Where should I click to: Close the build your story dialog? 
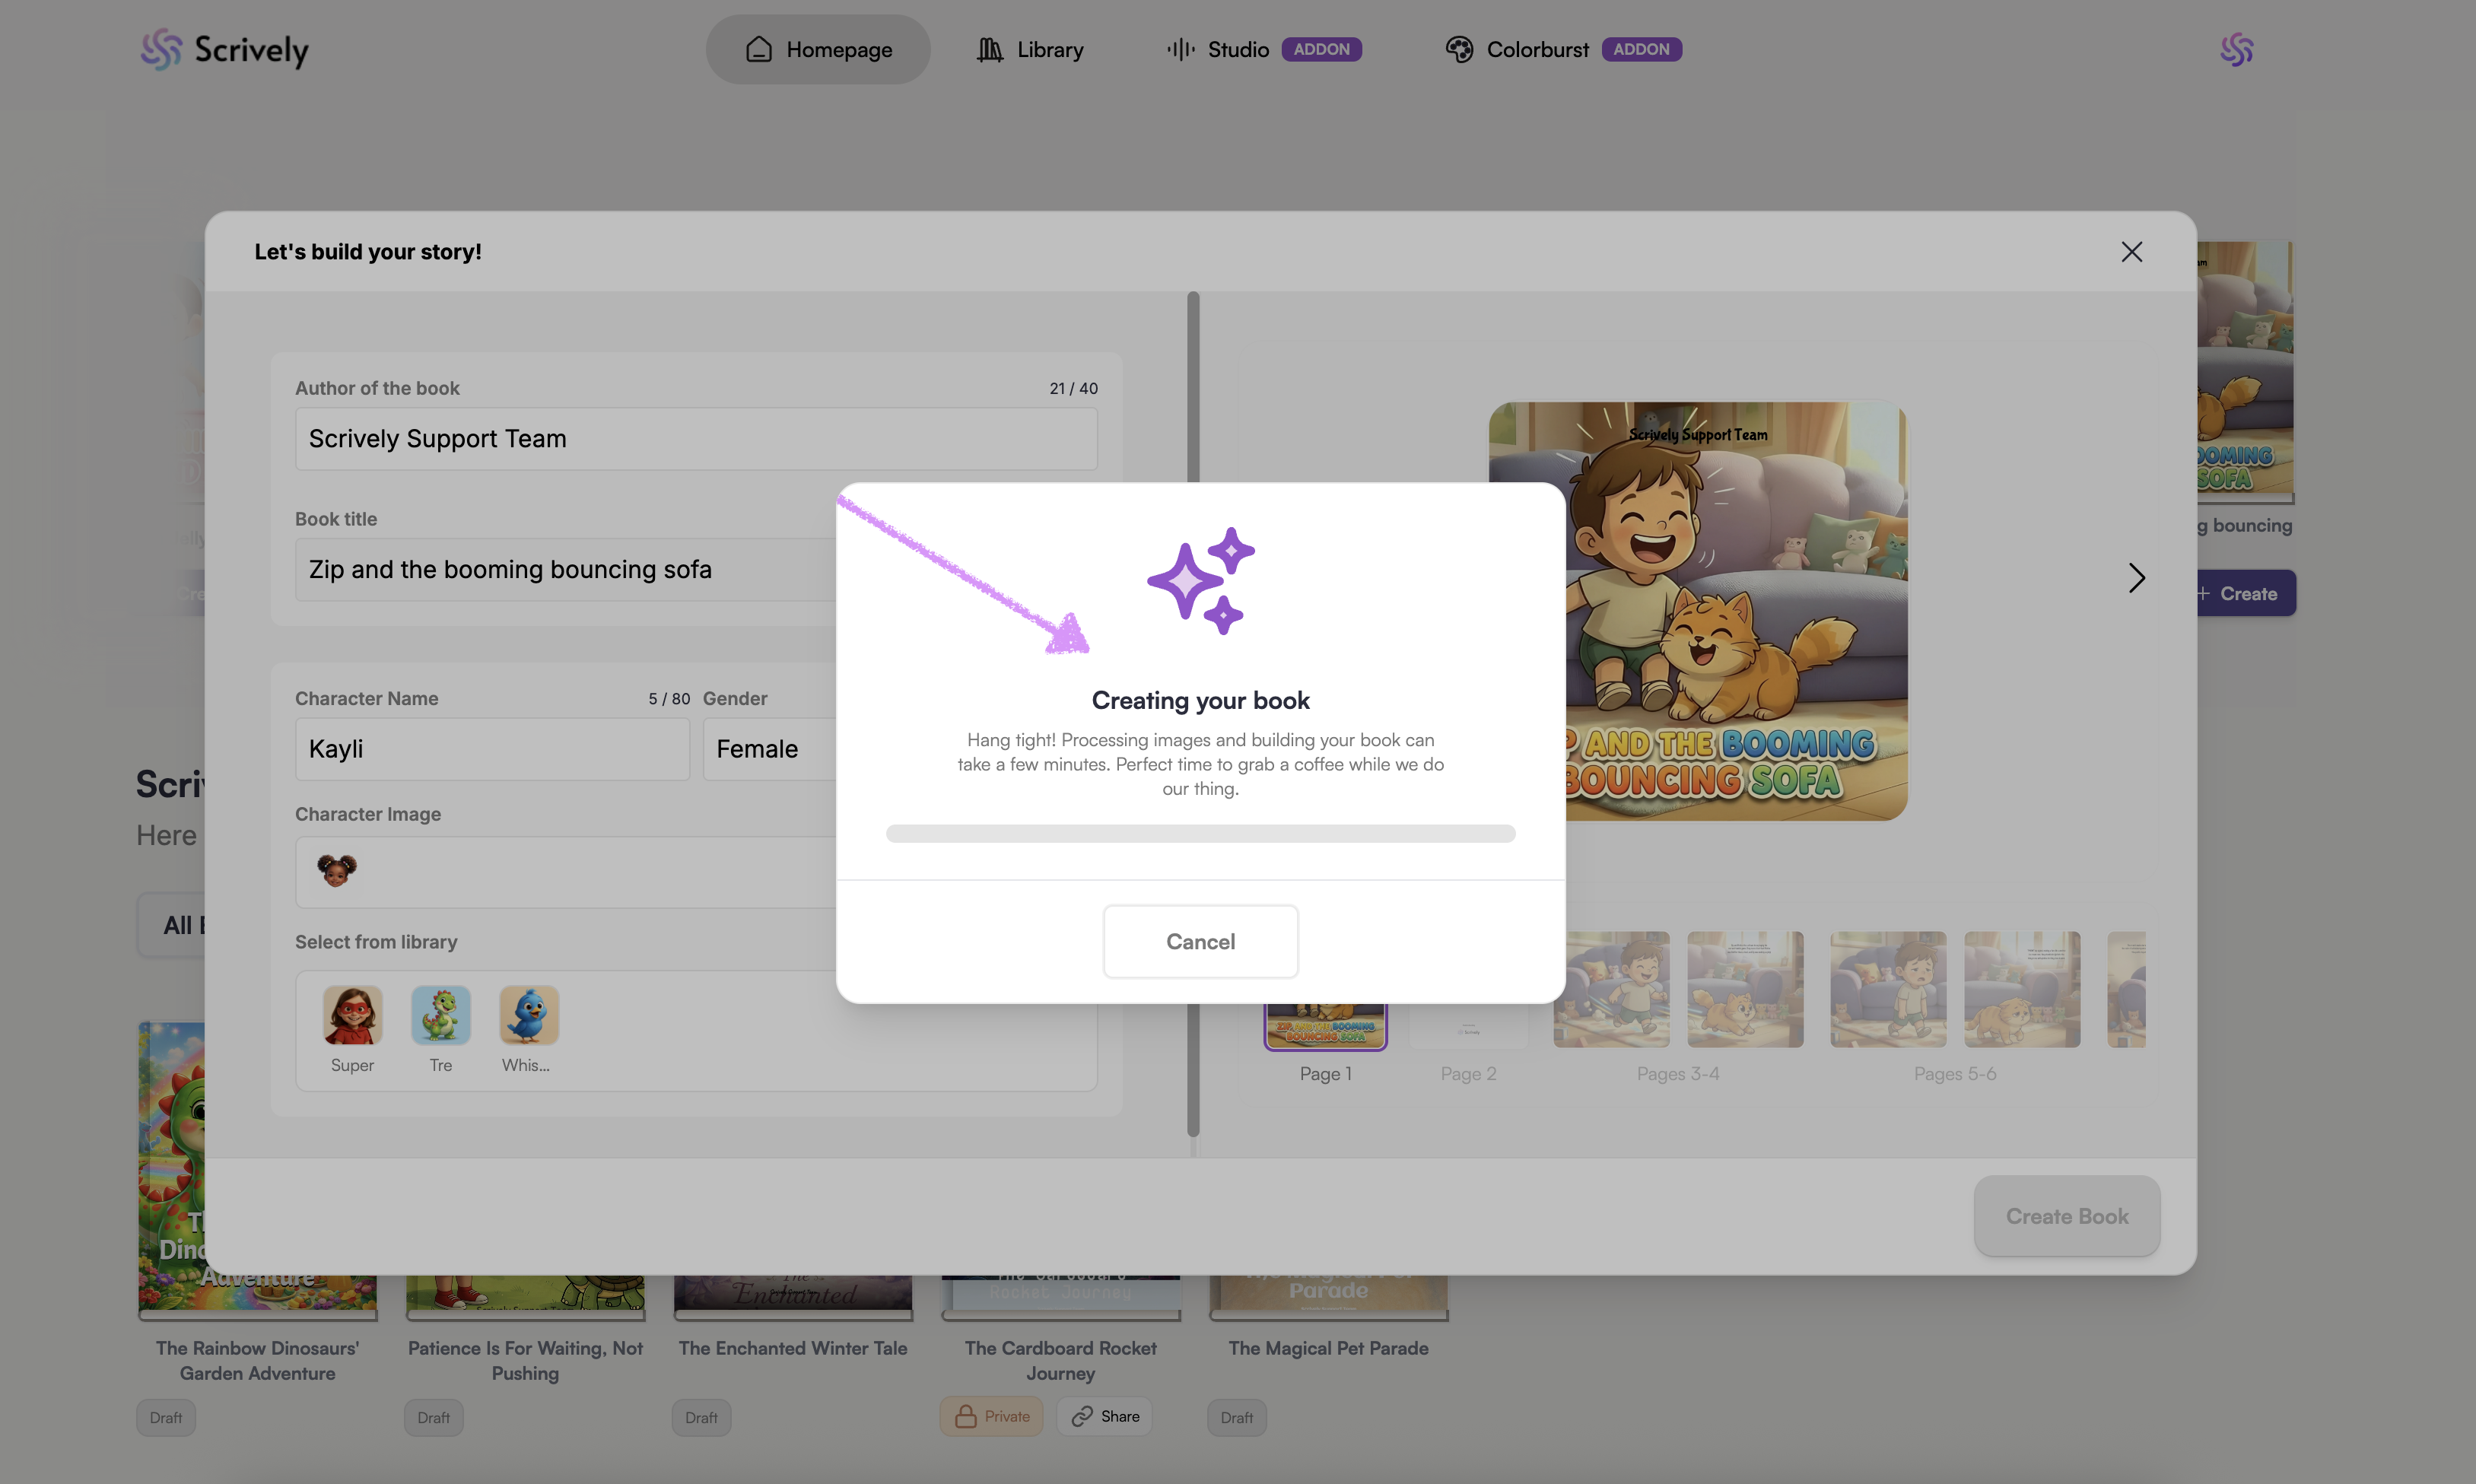2131,252
